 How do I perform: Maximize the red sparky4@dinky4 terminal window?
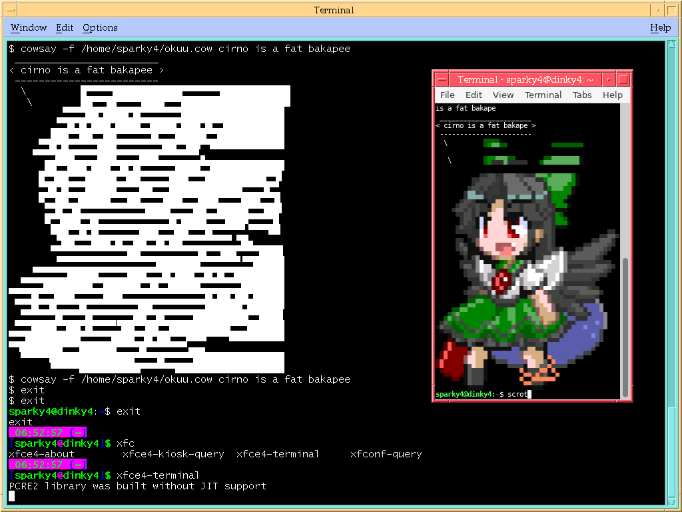[x=623, y=79]
